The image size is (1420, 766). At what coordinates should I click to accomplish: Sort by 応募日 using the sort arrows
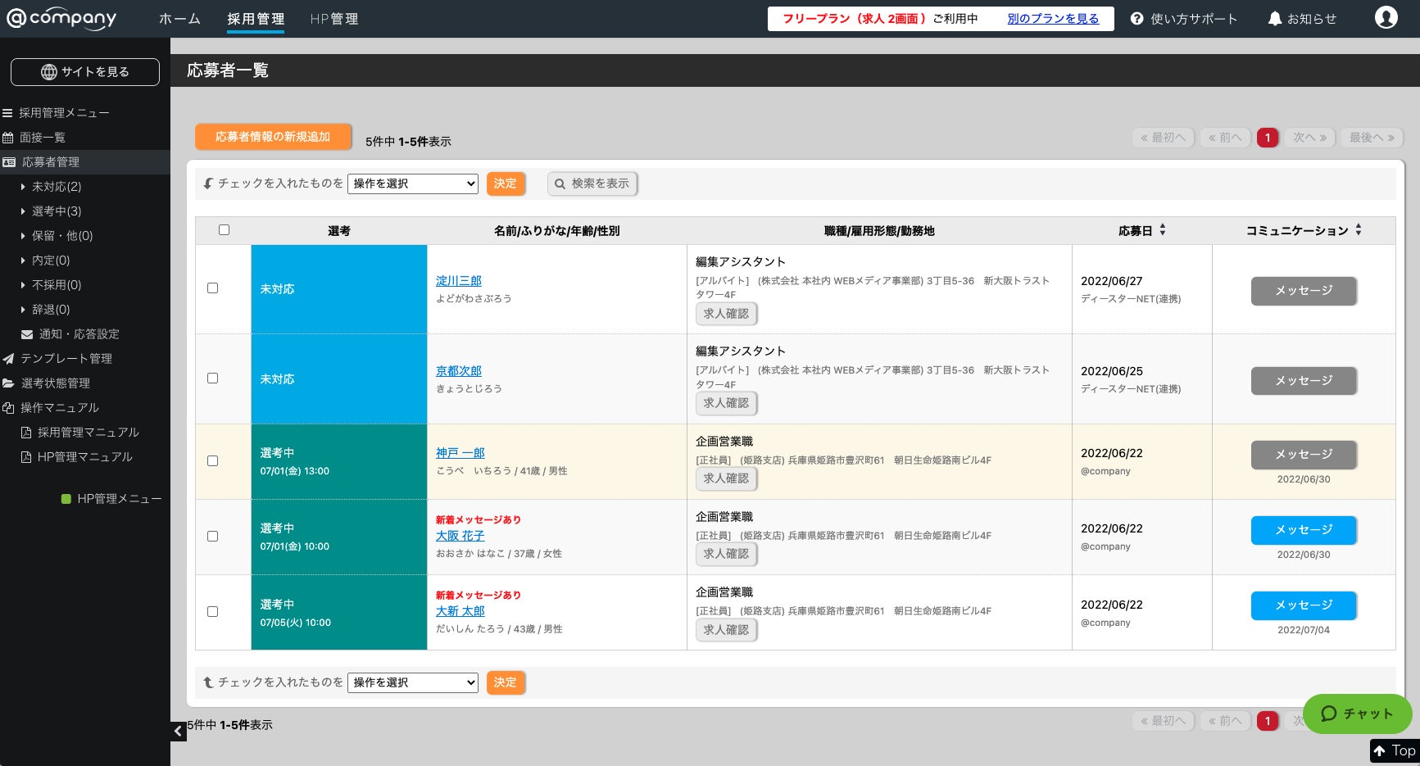[1162, 230]
